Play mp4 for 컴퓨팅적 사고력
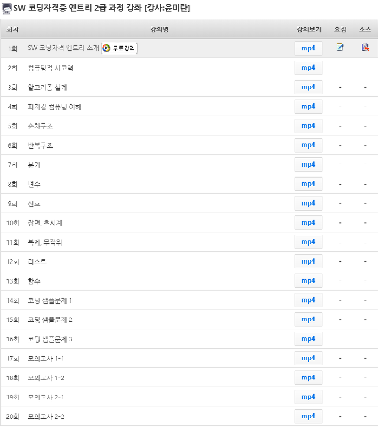379x427 pixels. coord(308,68)
